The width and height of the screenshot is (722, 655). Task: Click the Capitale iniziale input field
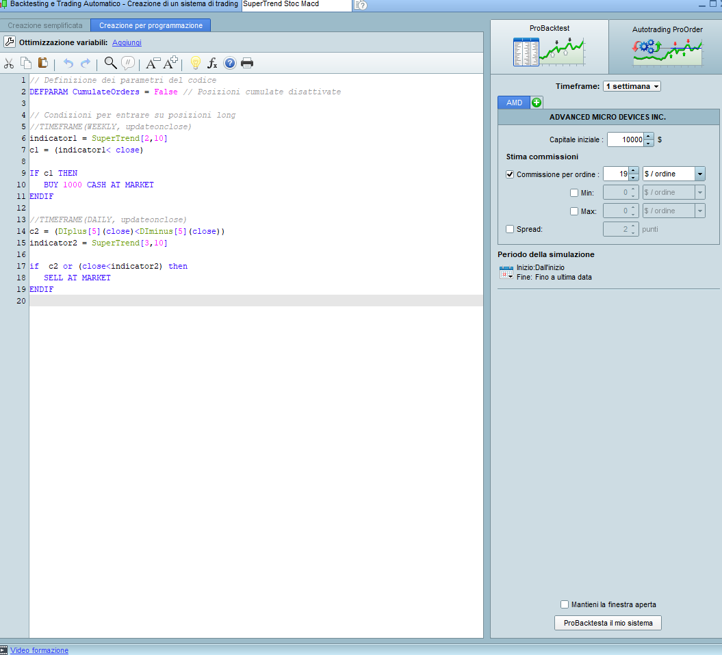623,139
